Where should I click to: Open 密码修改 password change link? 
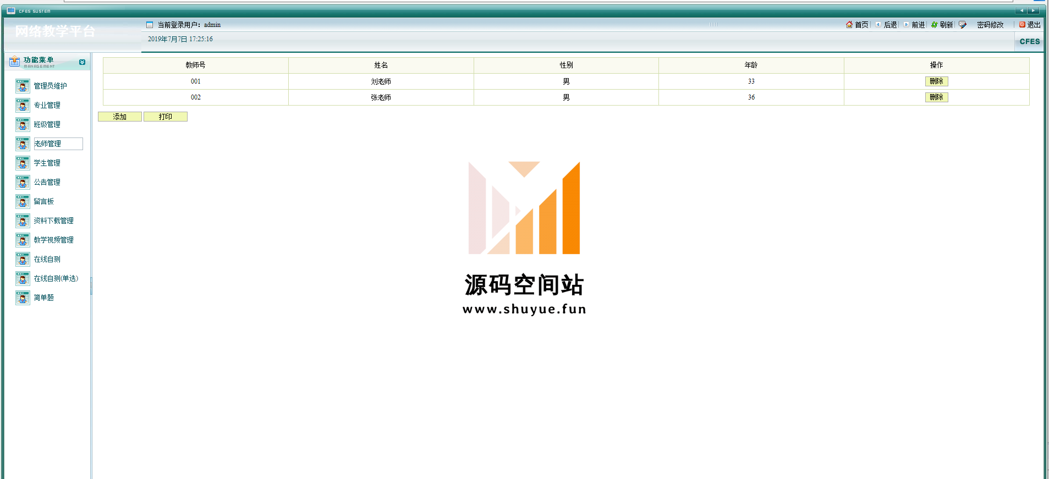tap(990, 25)
